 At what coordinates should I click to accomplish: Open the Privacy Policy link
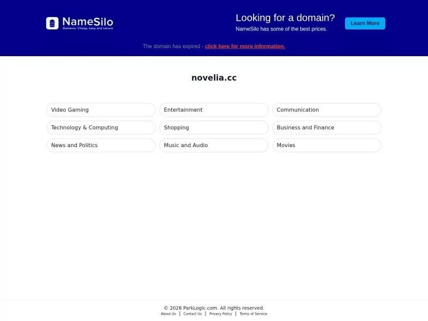(x=220, y=314)
